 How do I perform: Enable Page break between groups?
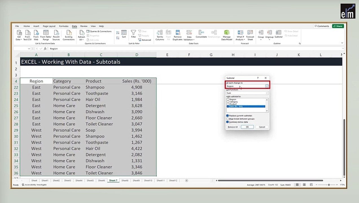point(227,119)
